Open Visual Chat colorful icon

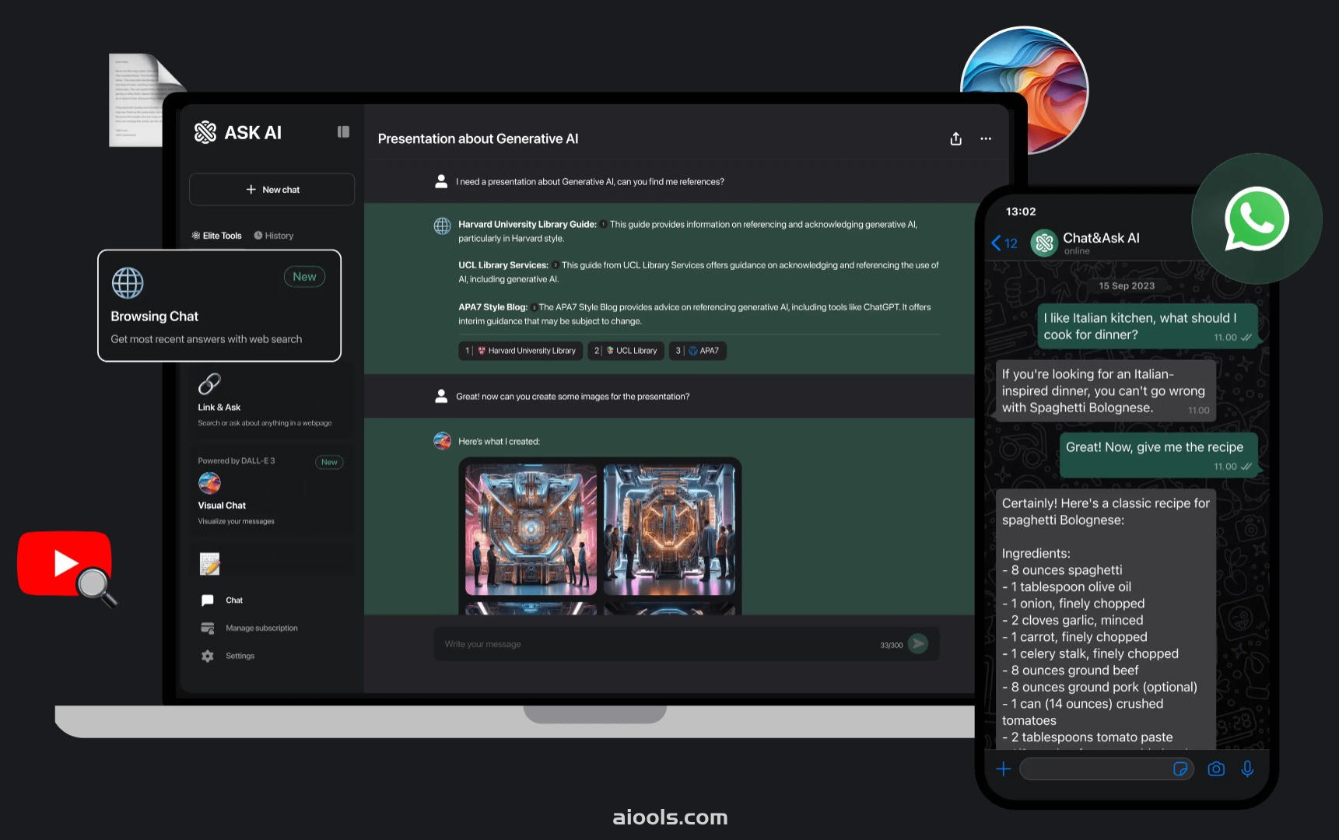tap(209, 483)
